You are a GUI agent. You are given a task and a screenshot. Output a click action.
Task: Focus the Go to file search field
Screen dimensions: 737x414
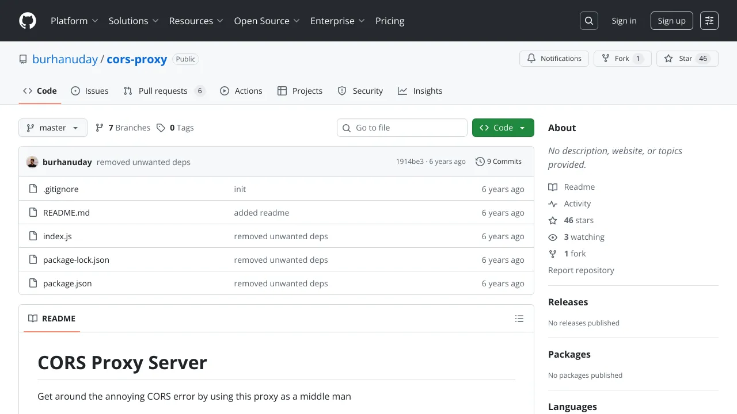(402, 128)
